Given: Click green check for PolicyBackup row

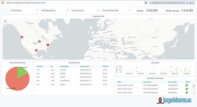Looking at the screenshot, I should coord(187,92).
